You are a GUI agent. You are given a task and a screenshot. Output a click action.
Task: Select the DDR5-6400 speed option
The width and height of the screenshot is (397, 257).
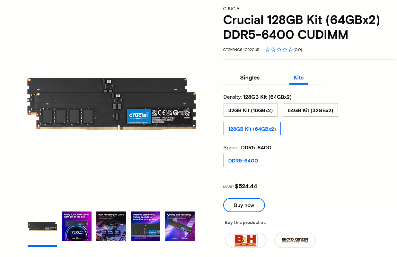(243, 161)
